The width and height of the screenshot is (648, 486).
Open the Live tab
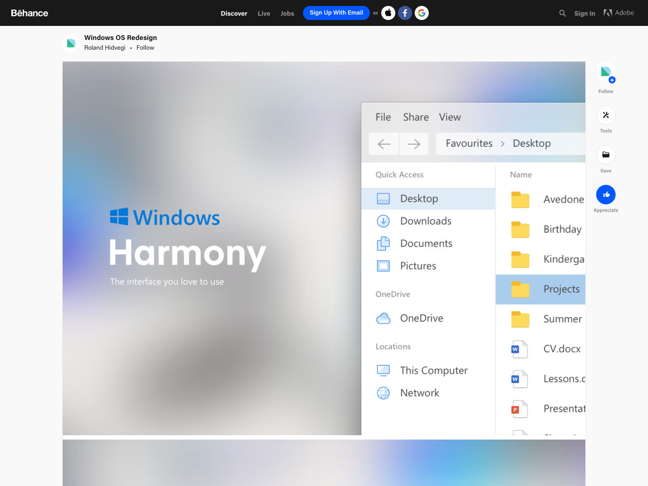tap(264, 13)
